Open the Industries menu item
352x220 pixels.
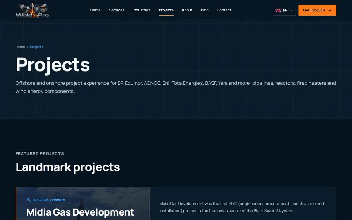click(x=141, y=10)
